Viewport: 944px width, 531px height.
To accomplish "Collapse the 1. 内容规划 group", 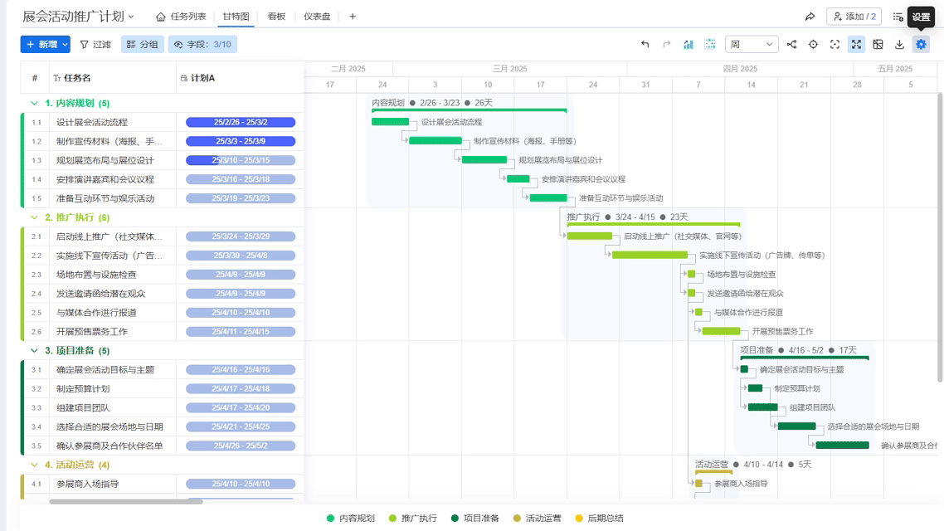I will pos(34,104).
